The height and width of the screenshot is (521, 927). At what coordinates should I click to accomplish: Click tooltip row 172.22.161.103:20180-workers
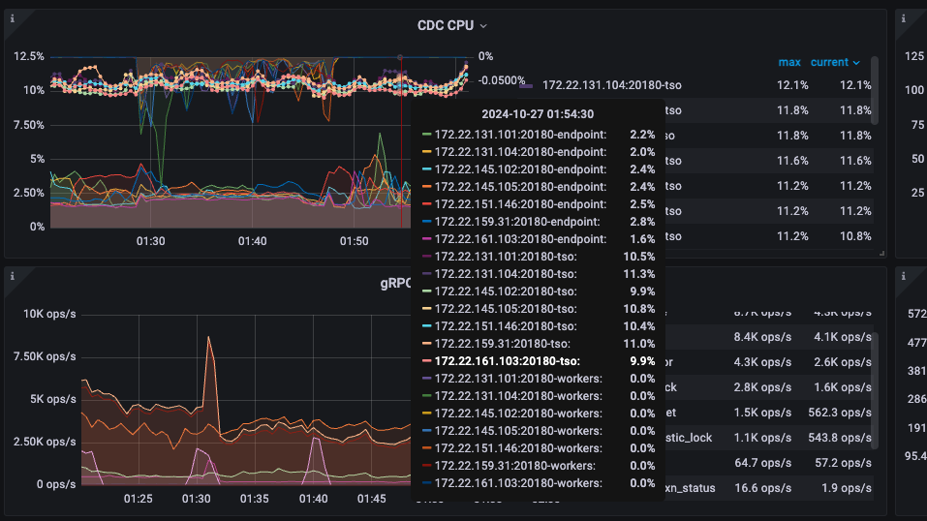[x=538, y=483]
